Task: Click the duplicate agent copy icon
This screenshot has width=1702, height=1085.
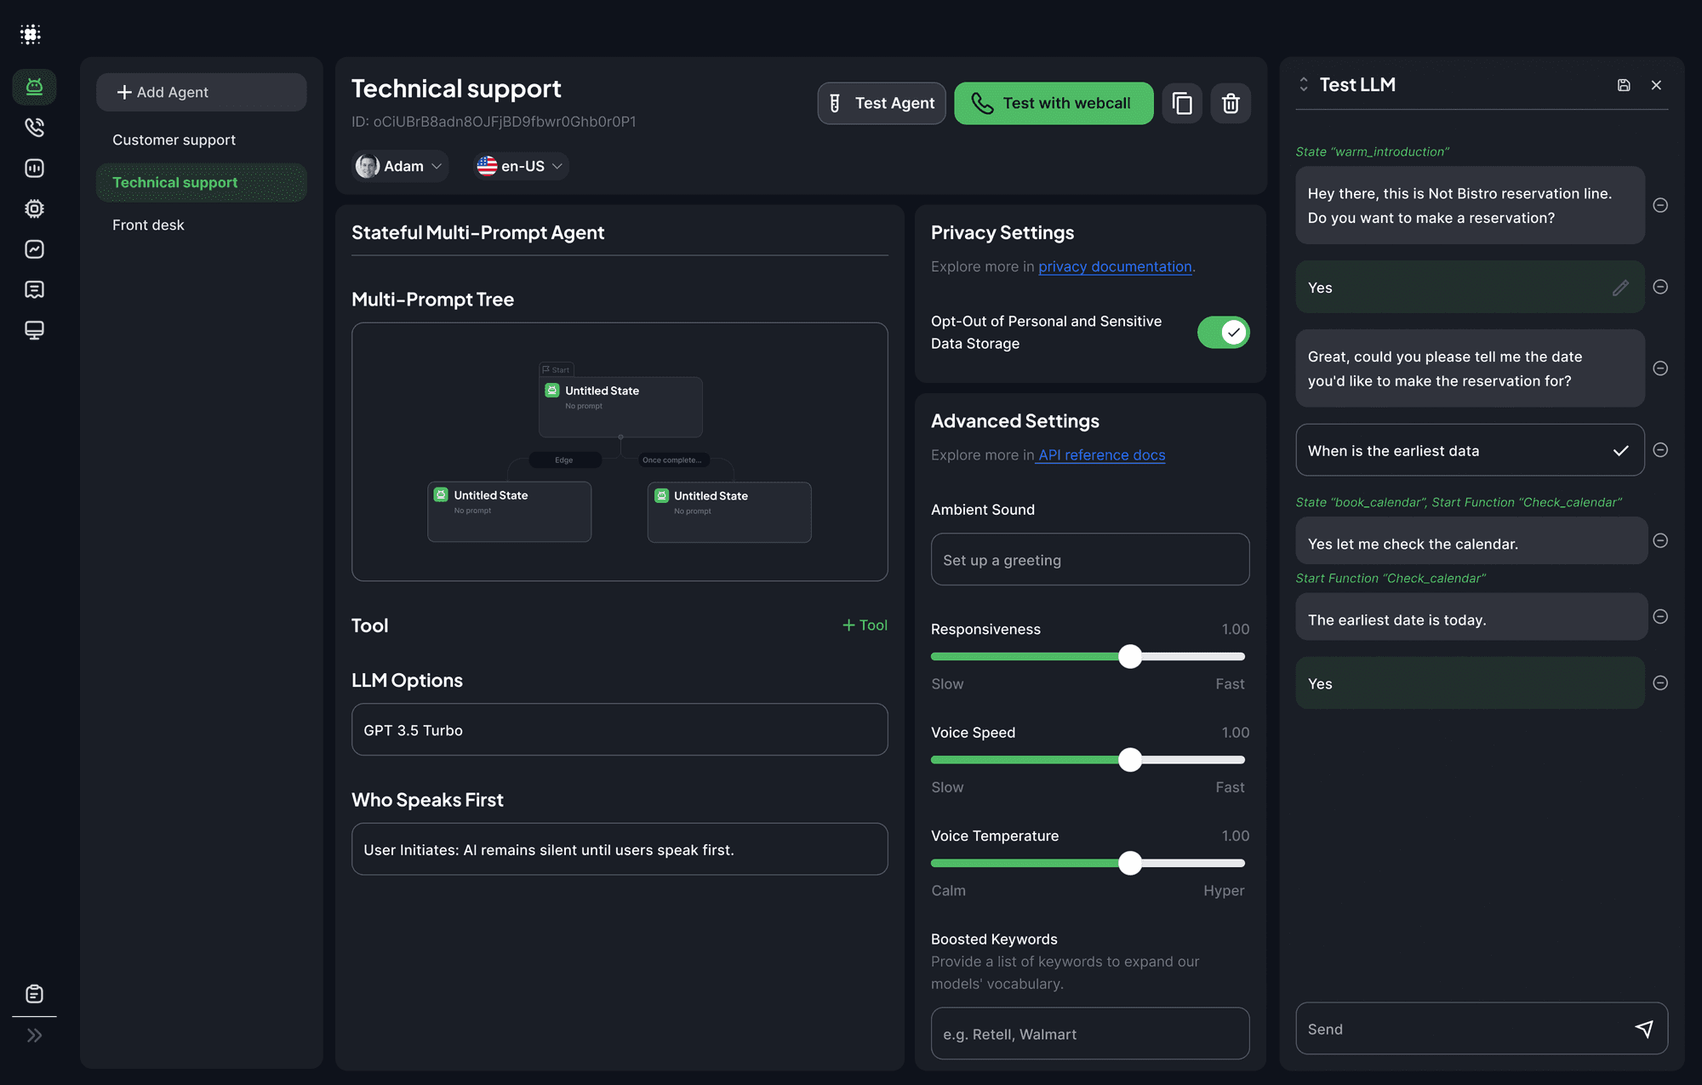Action: (1182, 103)
